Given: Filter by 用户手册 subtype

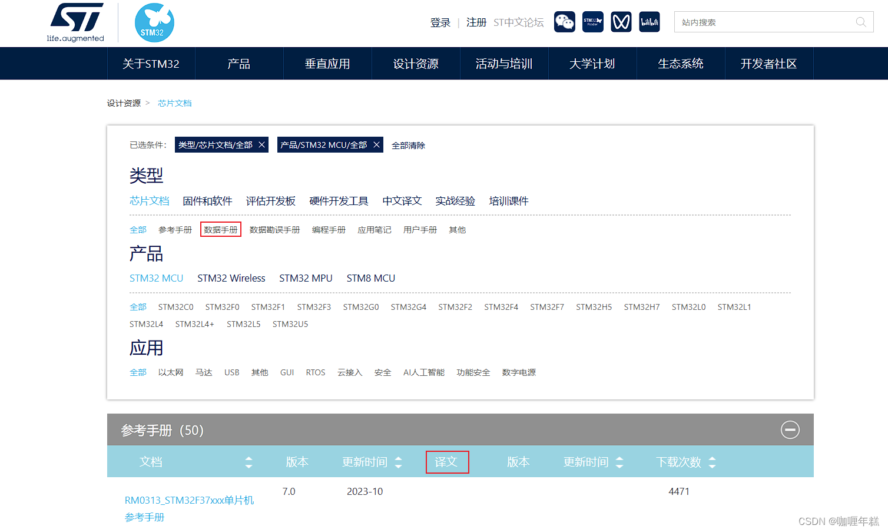Looking at the screenshot, I should tap(420, 230).
